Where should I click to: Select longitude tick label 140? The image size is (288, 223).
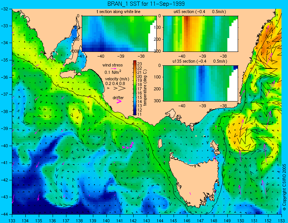point(106,220)
